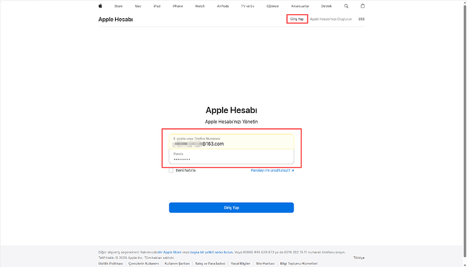Click the Apple logo icon
This screenshot has height=267, width=467.
tap(100, 6)
